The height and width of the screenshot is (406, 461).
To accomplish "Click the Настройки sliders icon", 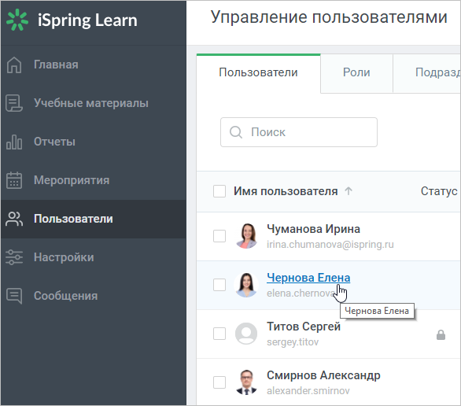I will click(x=14, y=257).
